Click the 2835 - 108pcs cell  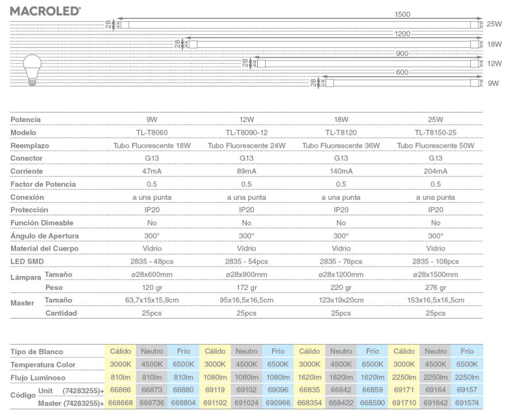pos(436,261)
